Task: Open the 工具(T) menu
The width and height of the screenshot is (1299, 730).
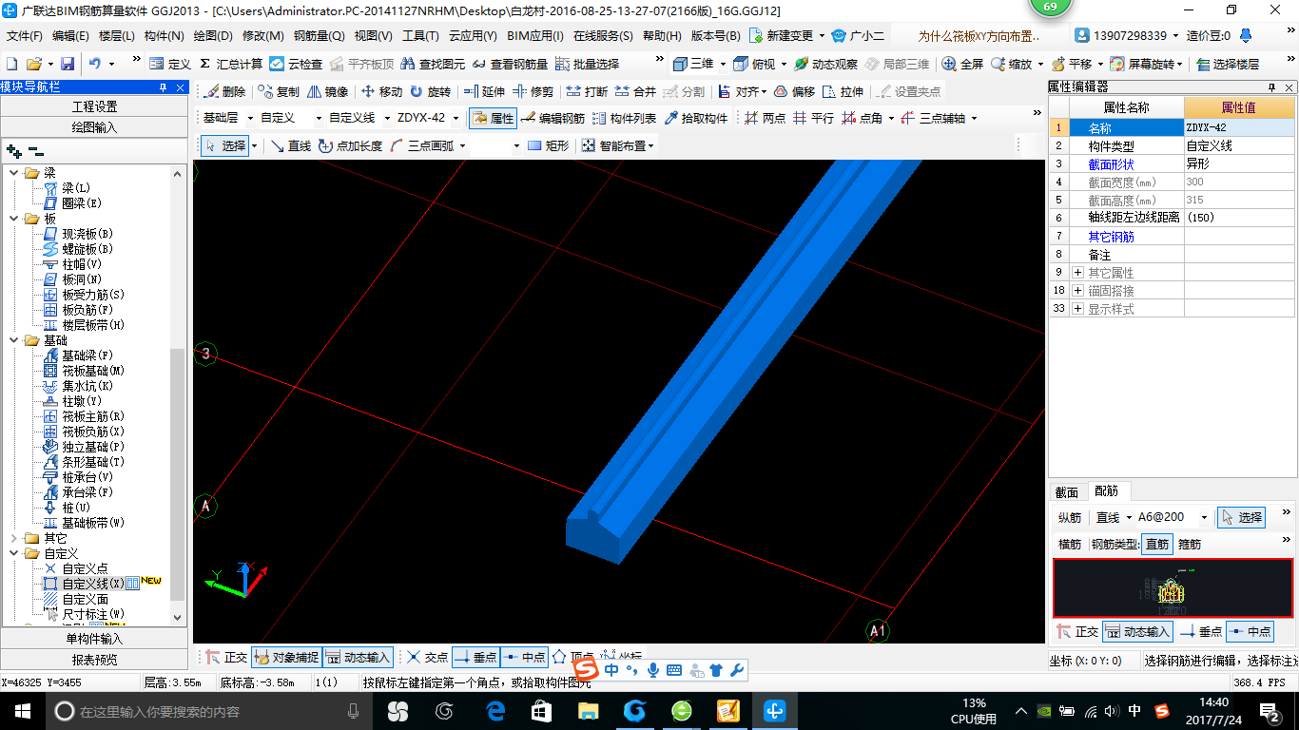Action: (x=420, y=36)
